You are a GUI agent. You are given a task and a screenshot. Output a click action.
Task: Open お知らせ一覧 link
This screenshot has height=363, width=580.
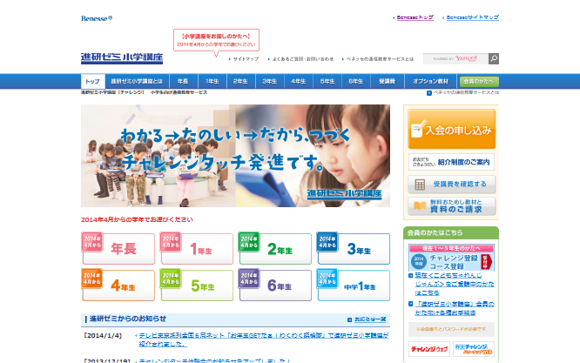coord(369,319)
